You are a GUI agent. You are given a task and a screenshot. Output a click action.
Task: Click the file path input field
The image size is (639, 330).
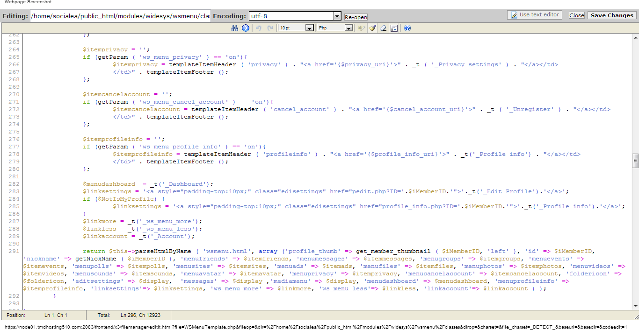tap(120, 16)
